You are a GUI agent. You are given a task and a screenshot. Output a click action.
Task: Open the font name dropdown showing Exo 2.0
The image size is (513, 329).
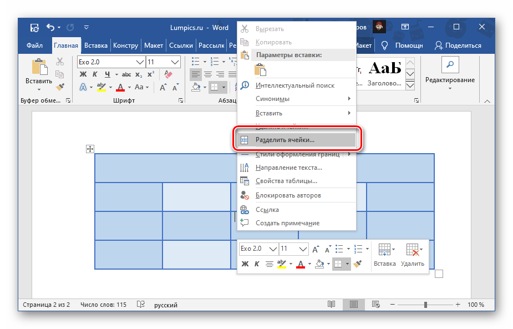coord(140,62)
